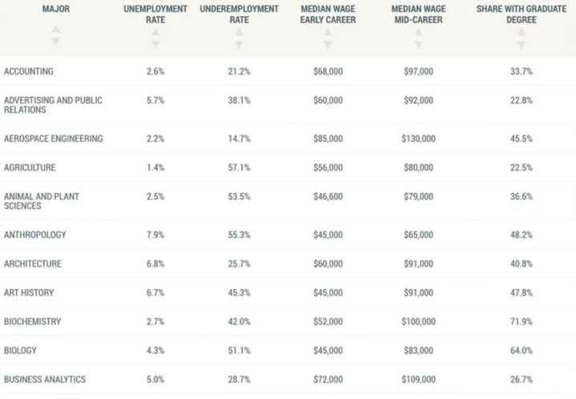576x399 pixels.
Task: Sort Unemployment Rate descending with down arrow
Action: [155, 45]
